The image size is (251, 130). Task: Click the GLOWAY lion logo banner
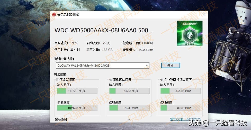point(190,33)
